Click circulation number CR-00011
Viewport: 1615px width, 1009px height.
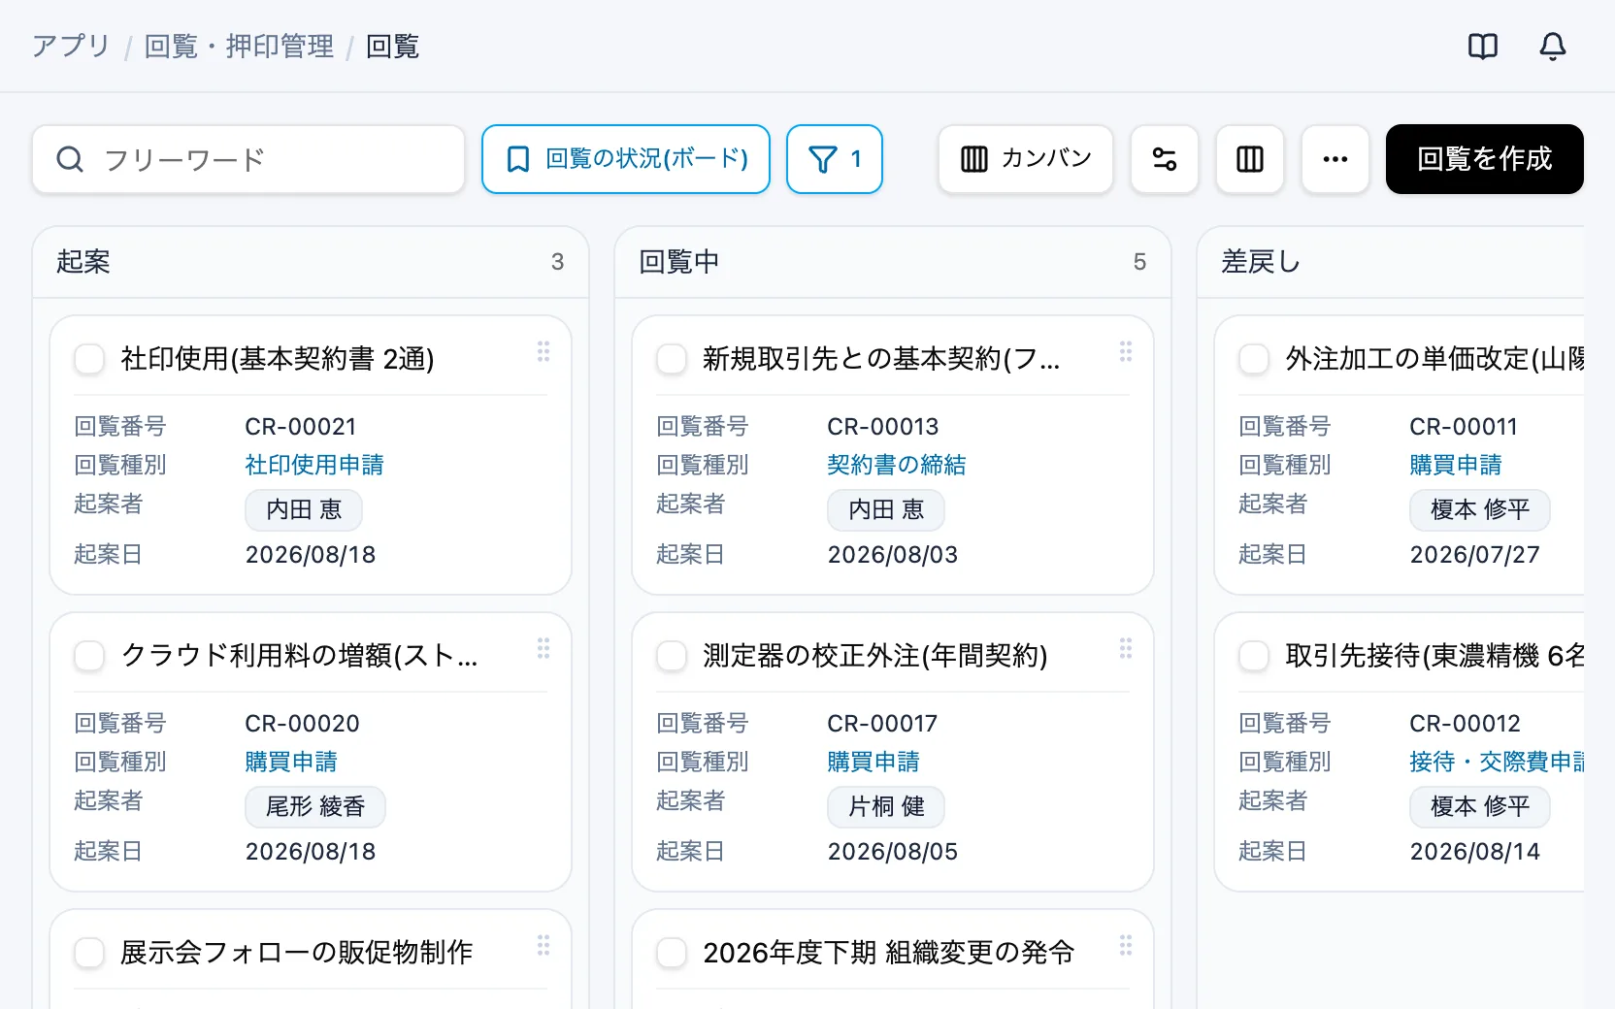tap(1464, 427)
